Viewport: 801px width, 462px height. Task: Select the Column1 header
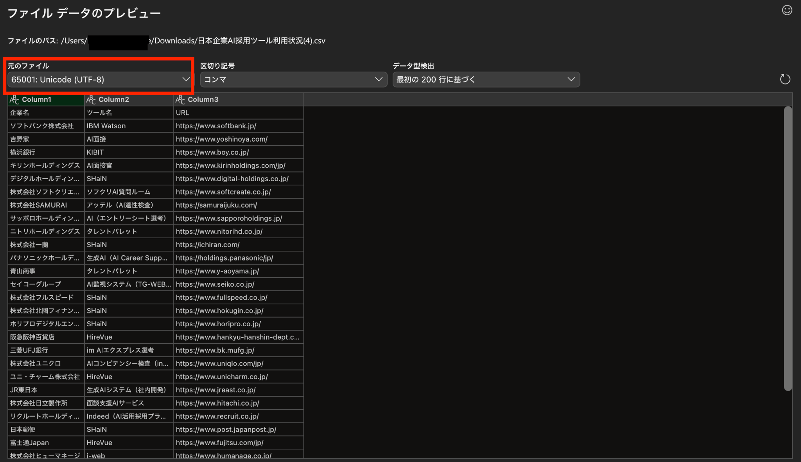[x=36, y=100]
